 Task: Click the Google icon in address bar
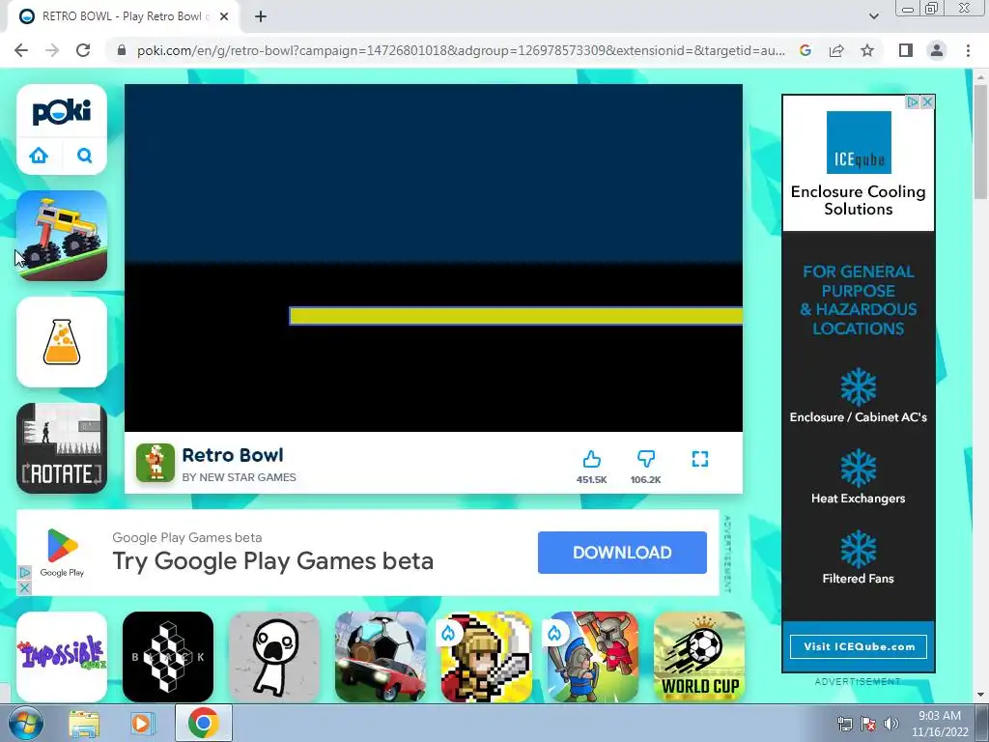[x=805, y=50]
